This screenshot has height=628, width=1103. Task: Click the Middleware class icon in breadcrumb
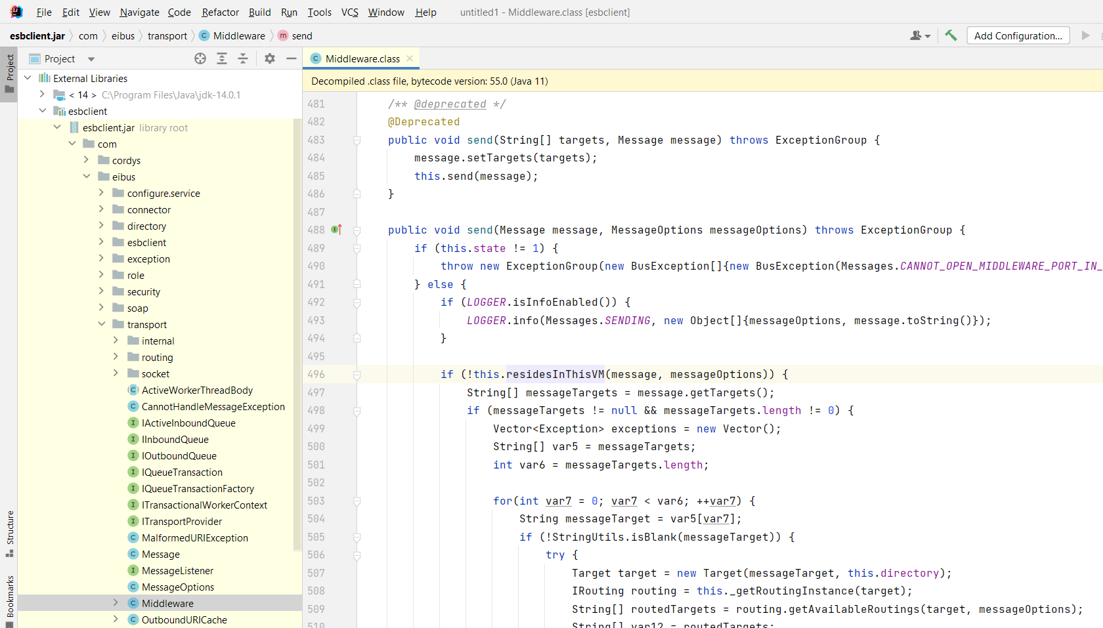tap(204, 35)
